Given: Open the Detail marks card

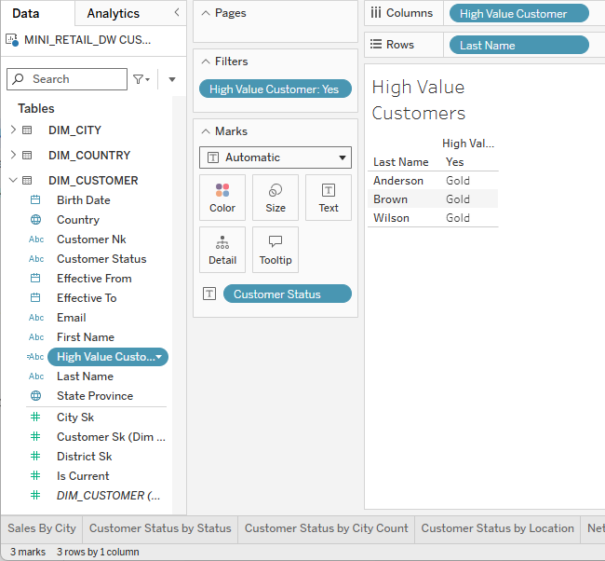Looking at the screenshot, I should click(x=222, y=250).
